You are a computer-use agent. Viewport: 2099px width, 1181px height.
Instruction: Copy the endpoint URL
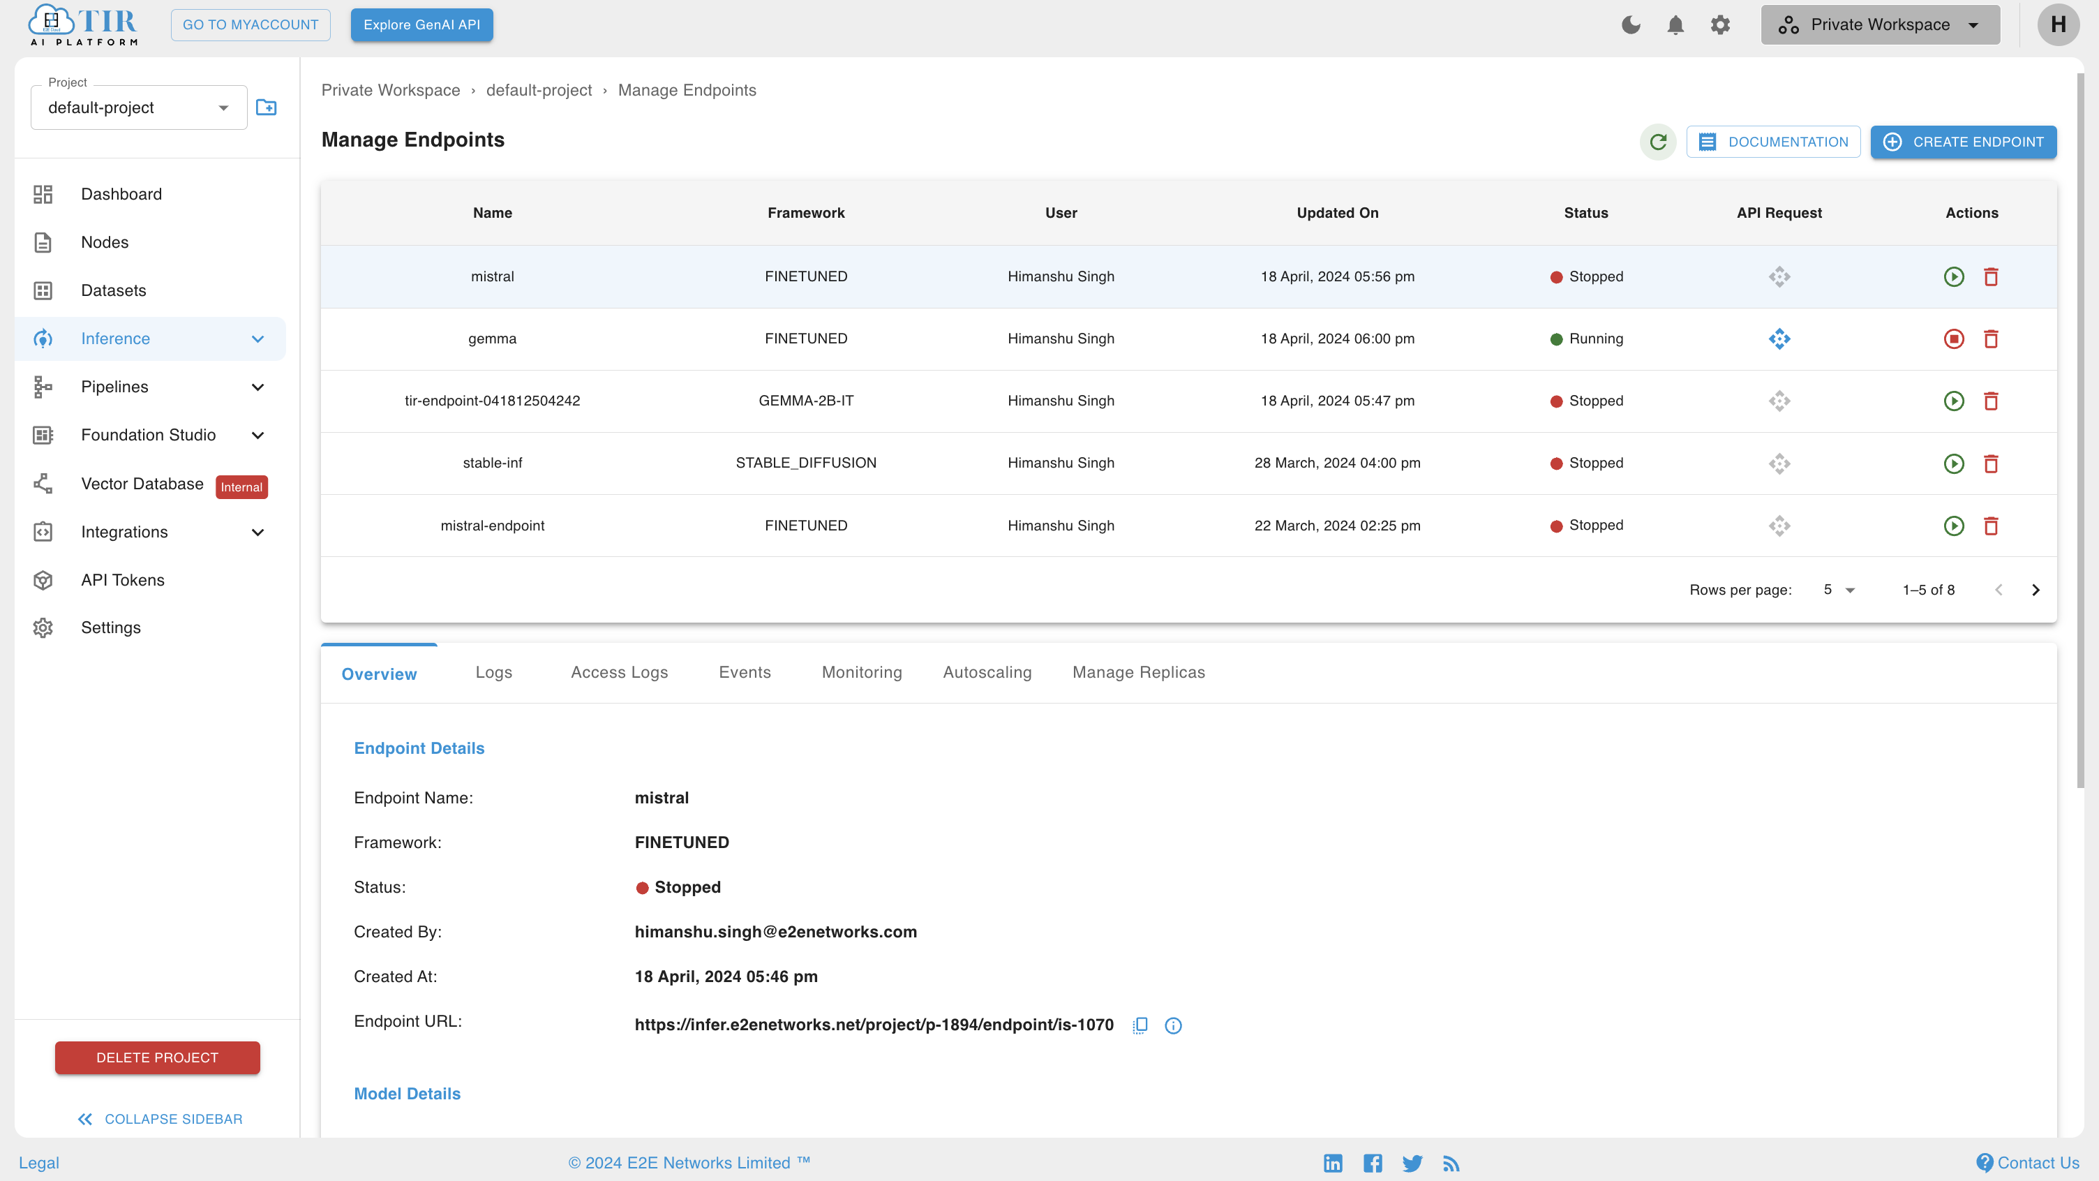pos(1140,1025)
